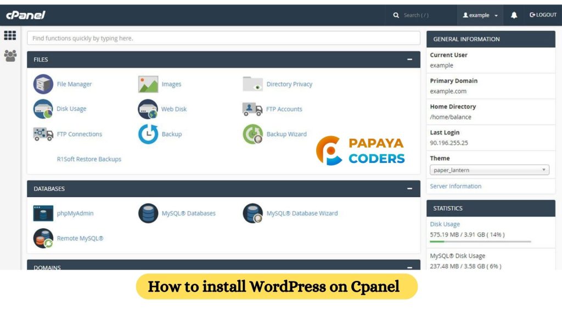The height and width of the screenshot is (316, 562).
Task: Select the example.com primary domain text
Action: [x=448, y=92]
